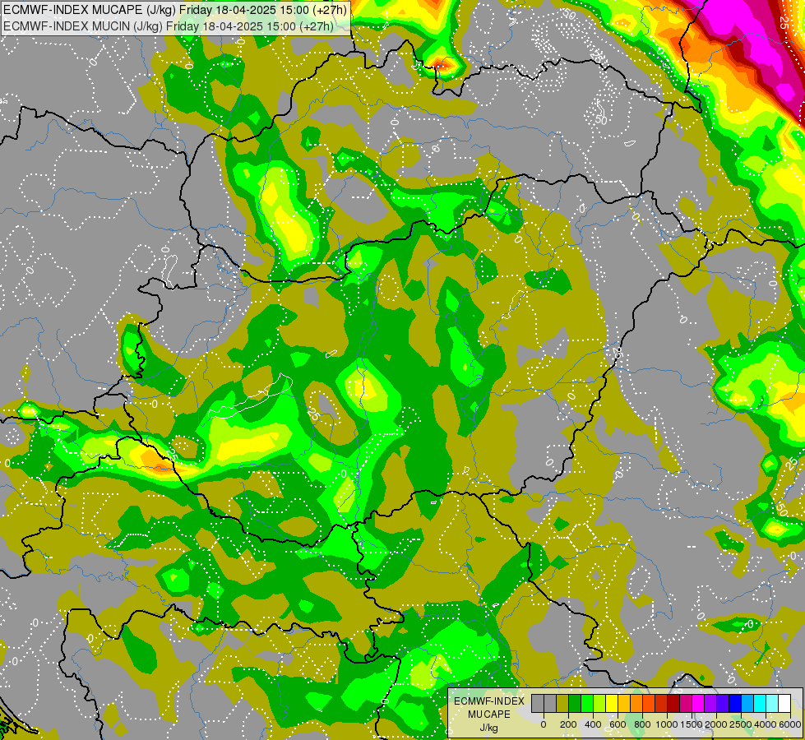
Task: Click the legend value 600
Action: [x=618, y=724]
